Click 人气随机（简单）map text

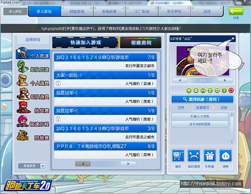point(139,155)
